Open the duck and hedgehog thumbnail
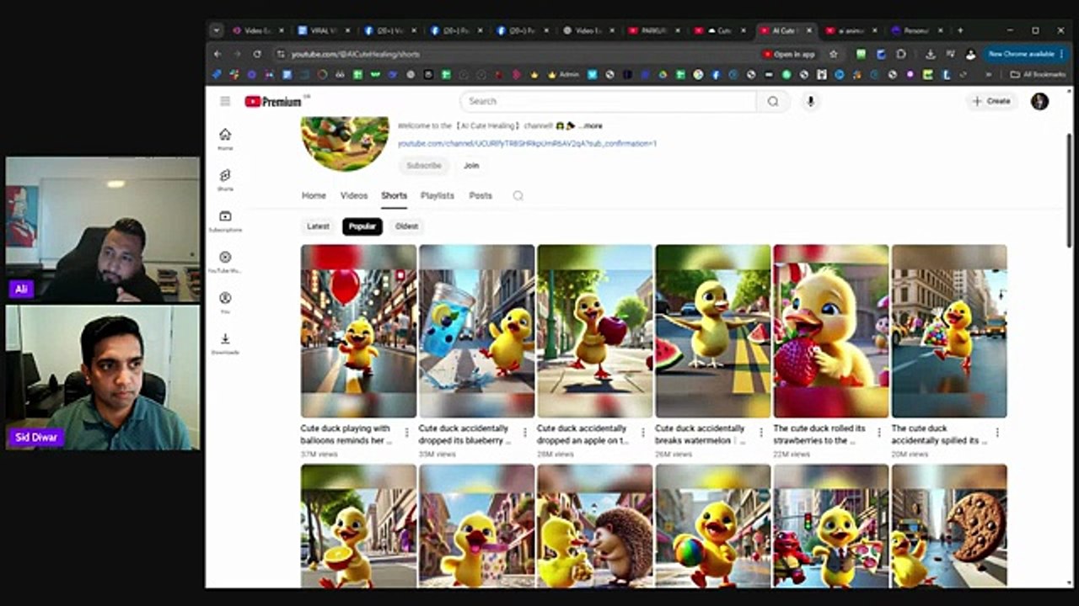The height and width of the screenshot is (606, 1079). tap(594, 526)
